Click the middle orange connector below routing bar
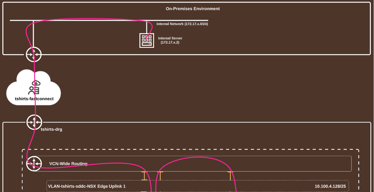 tap(160, 176)
